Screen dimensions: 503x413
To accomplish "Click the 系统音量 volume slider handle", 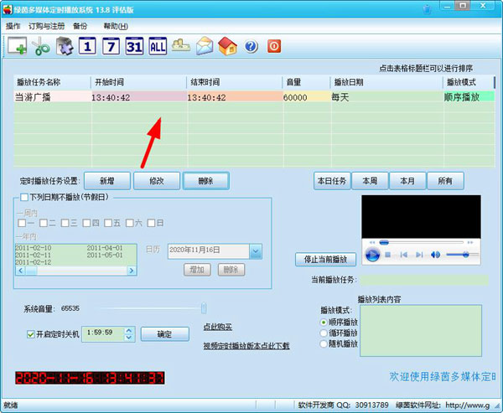I will 203,309.
